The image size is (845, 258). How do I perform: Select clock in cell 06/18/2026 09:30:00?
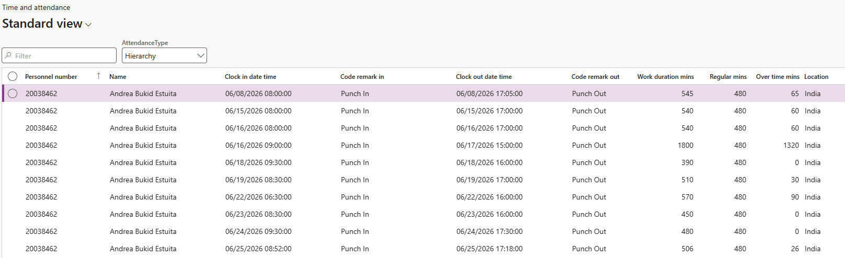(258, 162)
